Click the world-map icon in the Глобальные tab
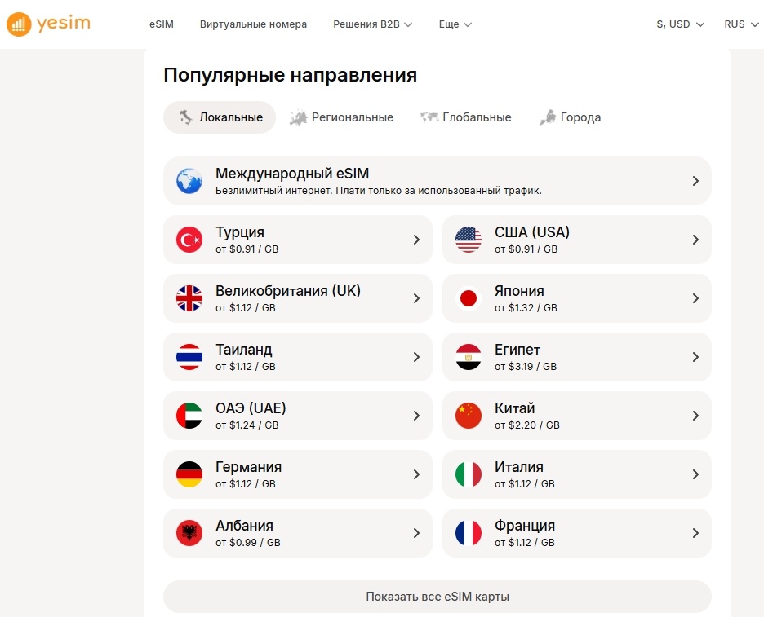The height and width of the screenshot is (617, 764). tap(429, 117)
